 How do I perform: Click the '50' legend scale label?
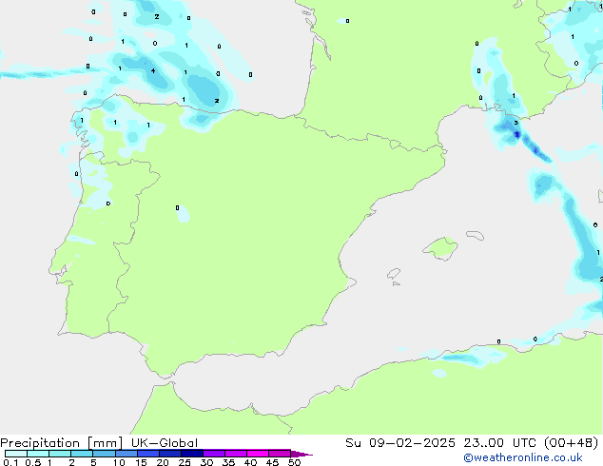point(295,462)
